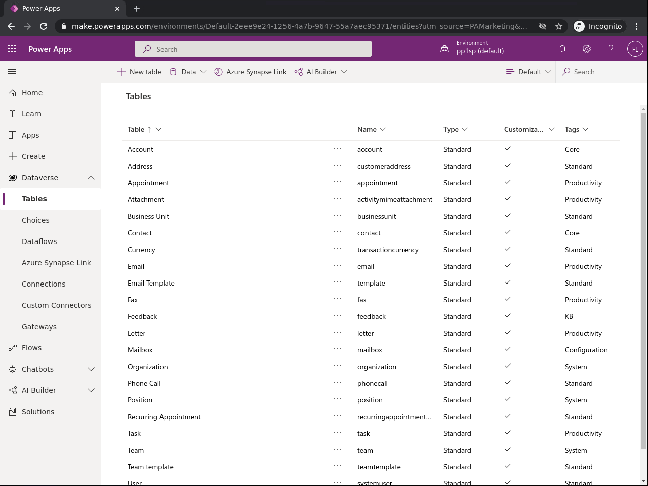The image size is (648, 486).
Task: Open the notifications bell
Action: pos(562,49)
